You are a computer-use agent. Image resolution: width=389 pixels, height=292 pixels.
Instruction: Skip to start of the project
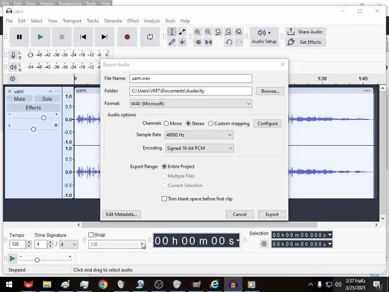[83, 37]
